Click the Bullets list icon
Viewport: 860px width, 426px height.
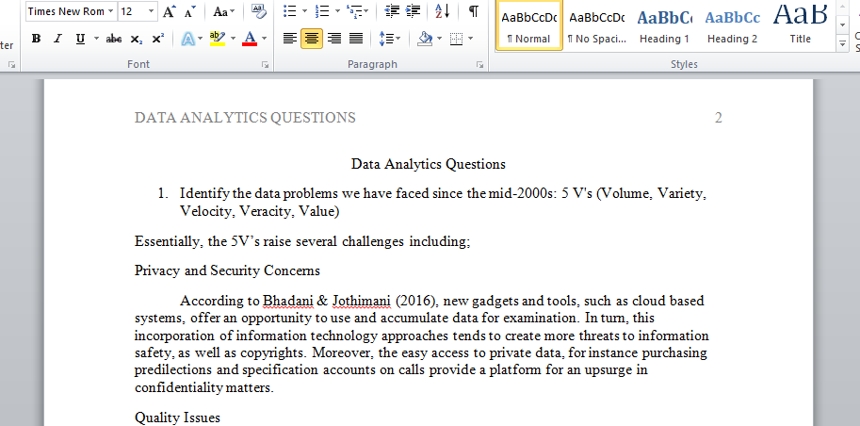[289, 11]
